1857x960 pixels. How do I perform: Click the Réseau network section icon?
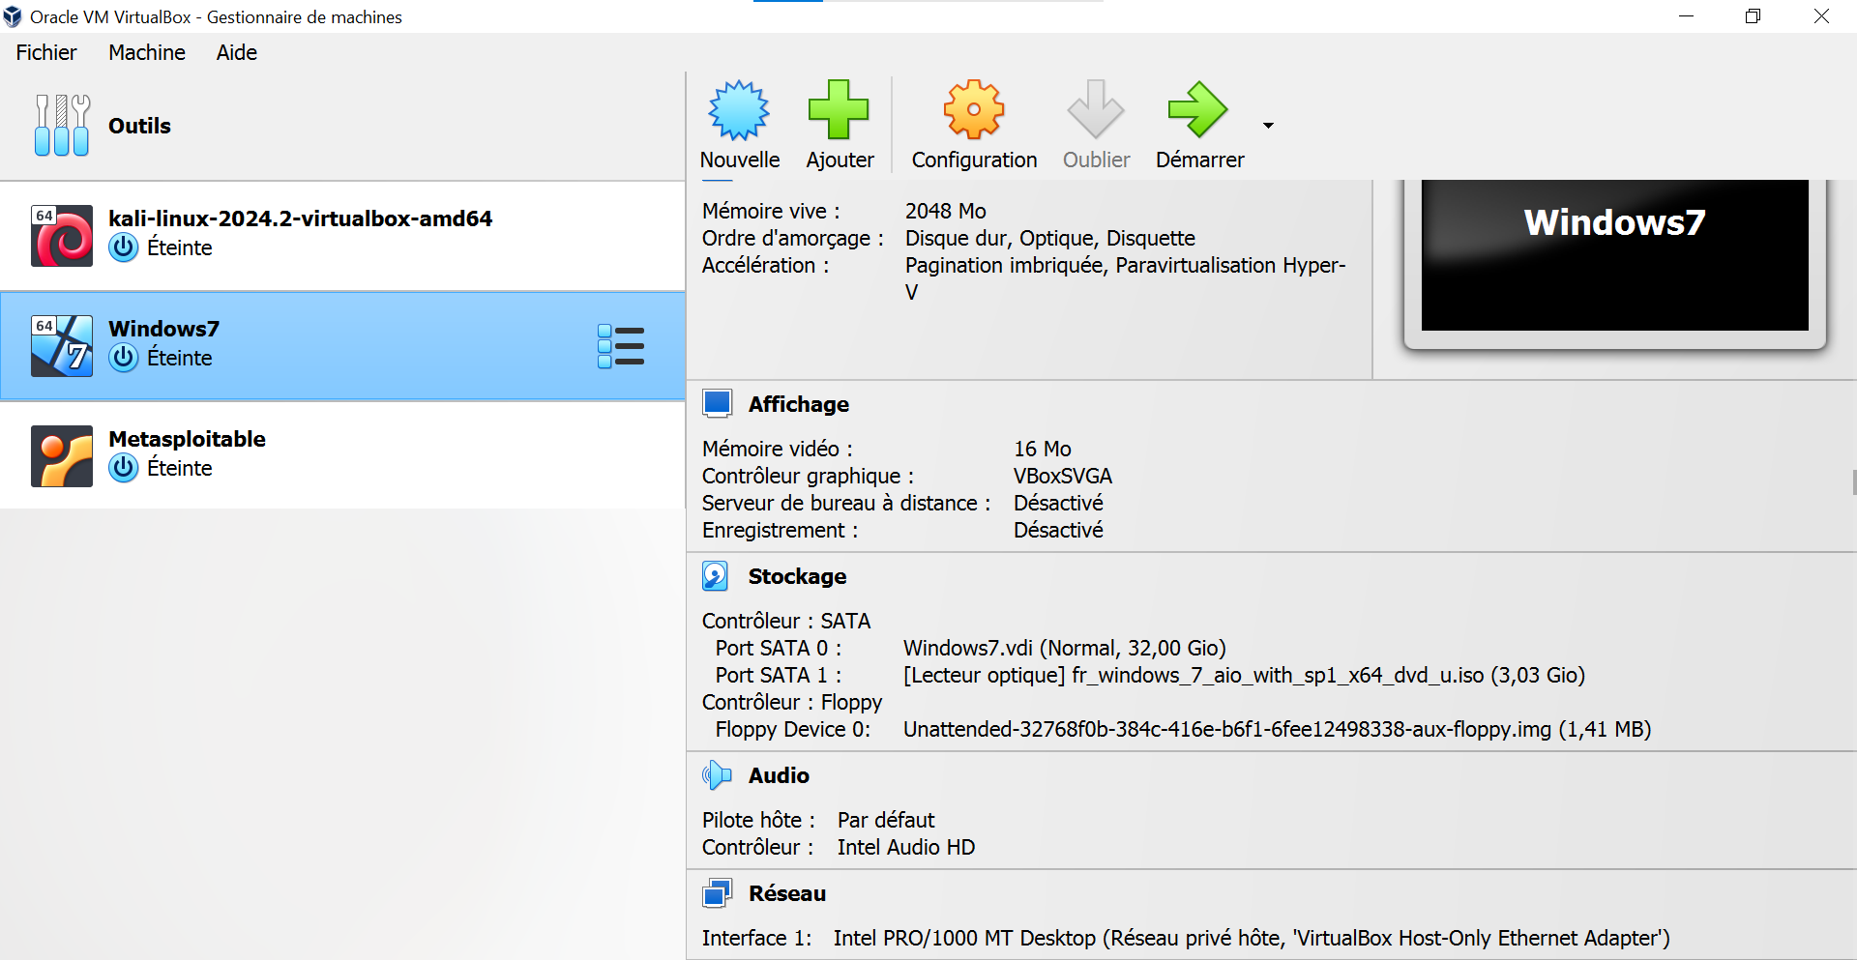click(x=716, y=893)
